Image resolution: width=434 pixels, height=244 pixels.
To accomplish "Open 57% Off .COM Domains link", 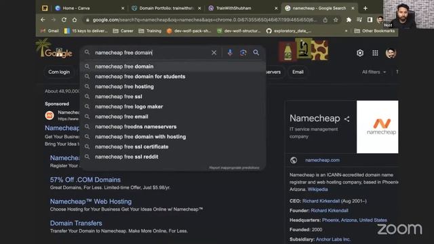I will (x=85, y=180).
